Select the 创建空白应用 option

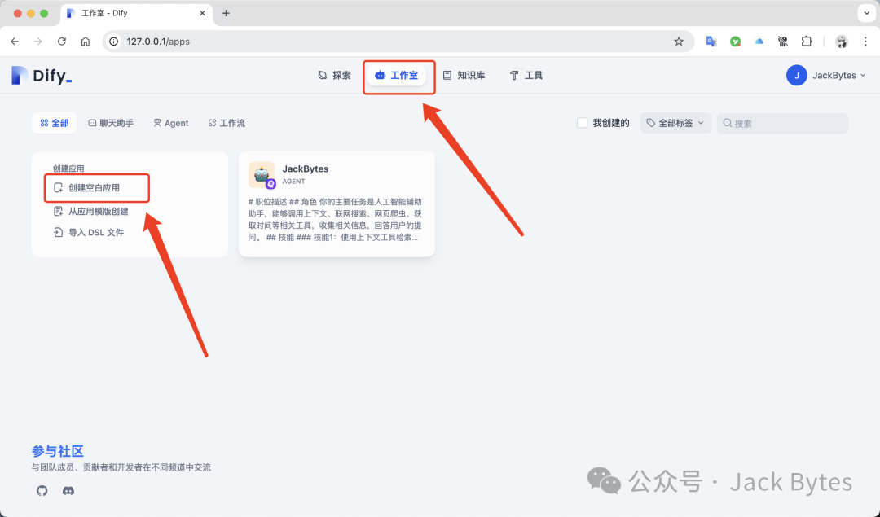(x=94, y=188)
